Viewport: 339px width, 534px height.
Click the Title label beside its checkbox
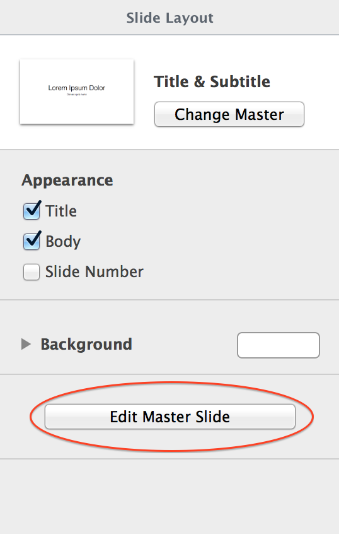(61, 211)
